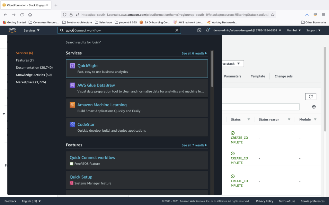Open the AWS logo home link
Viewport: 329px width, 205px height.
tap(12, 30)
